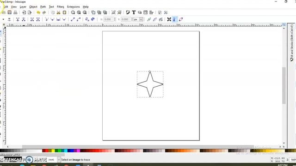
Task: Pick the yellow palette swatch
Action: coord(53,151)
